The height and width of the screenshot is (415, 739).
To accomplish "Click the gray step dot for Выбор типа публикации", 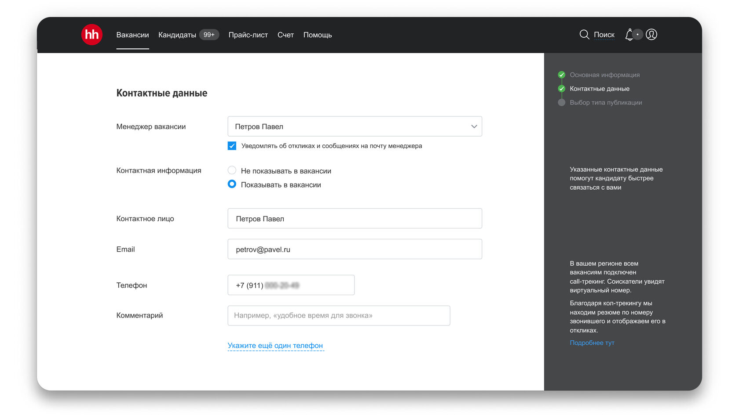I will coord(562,102).
